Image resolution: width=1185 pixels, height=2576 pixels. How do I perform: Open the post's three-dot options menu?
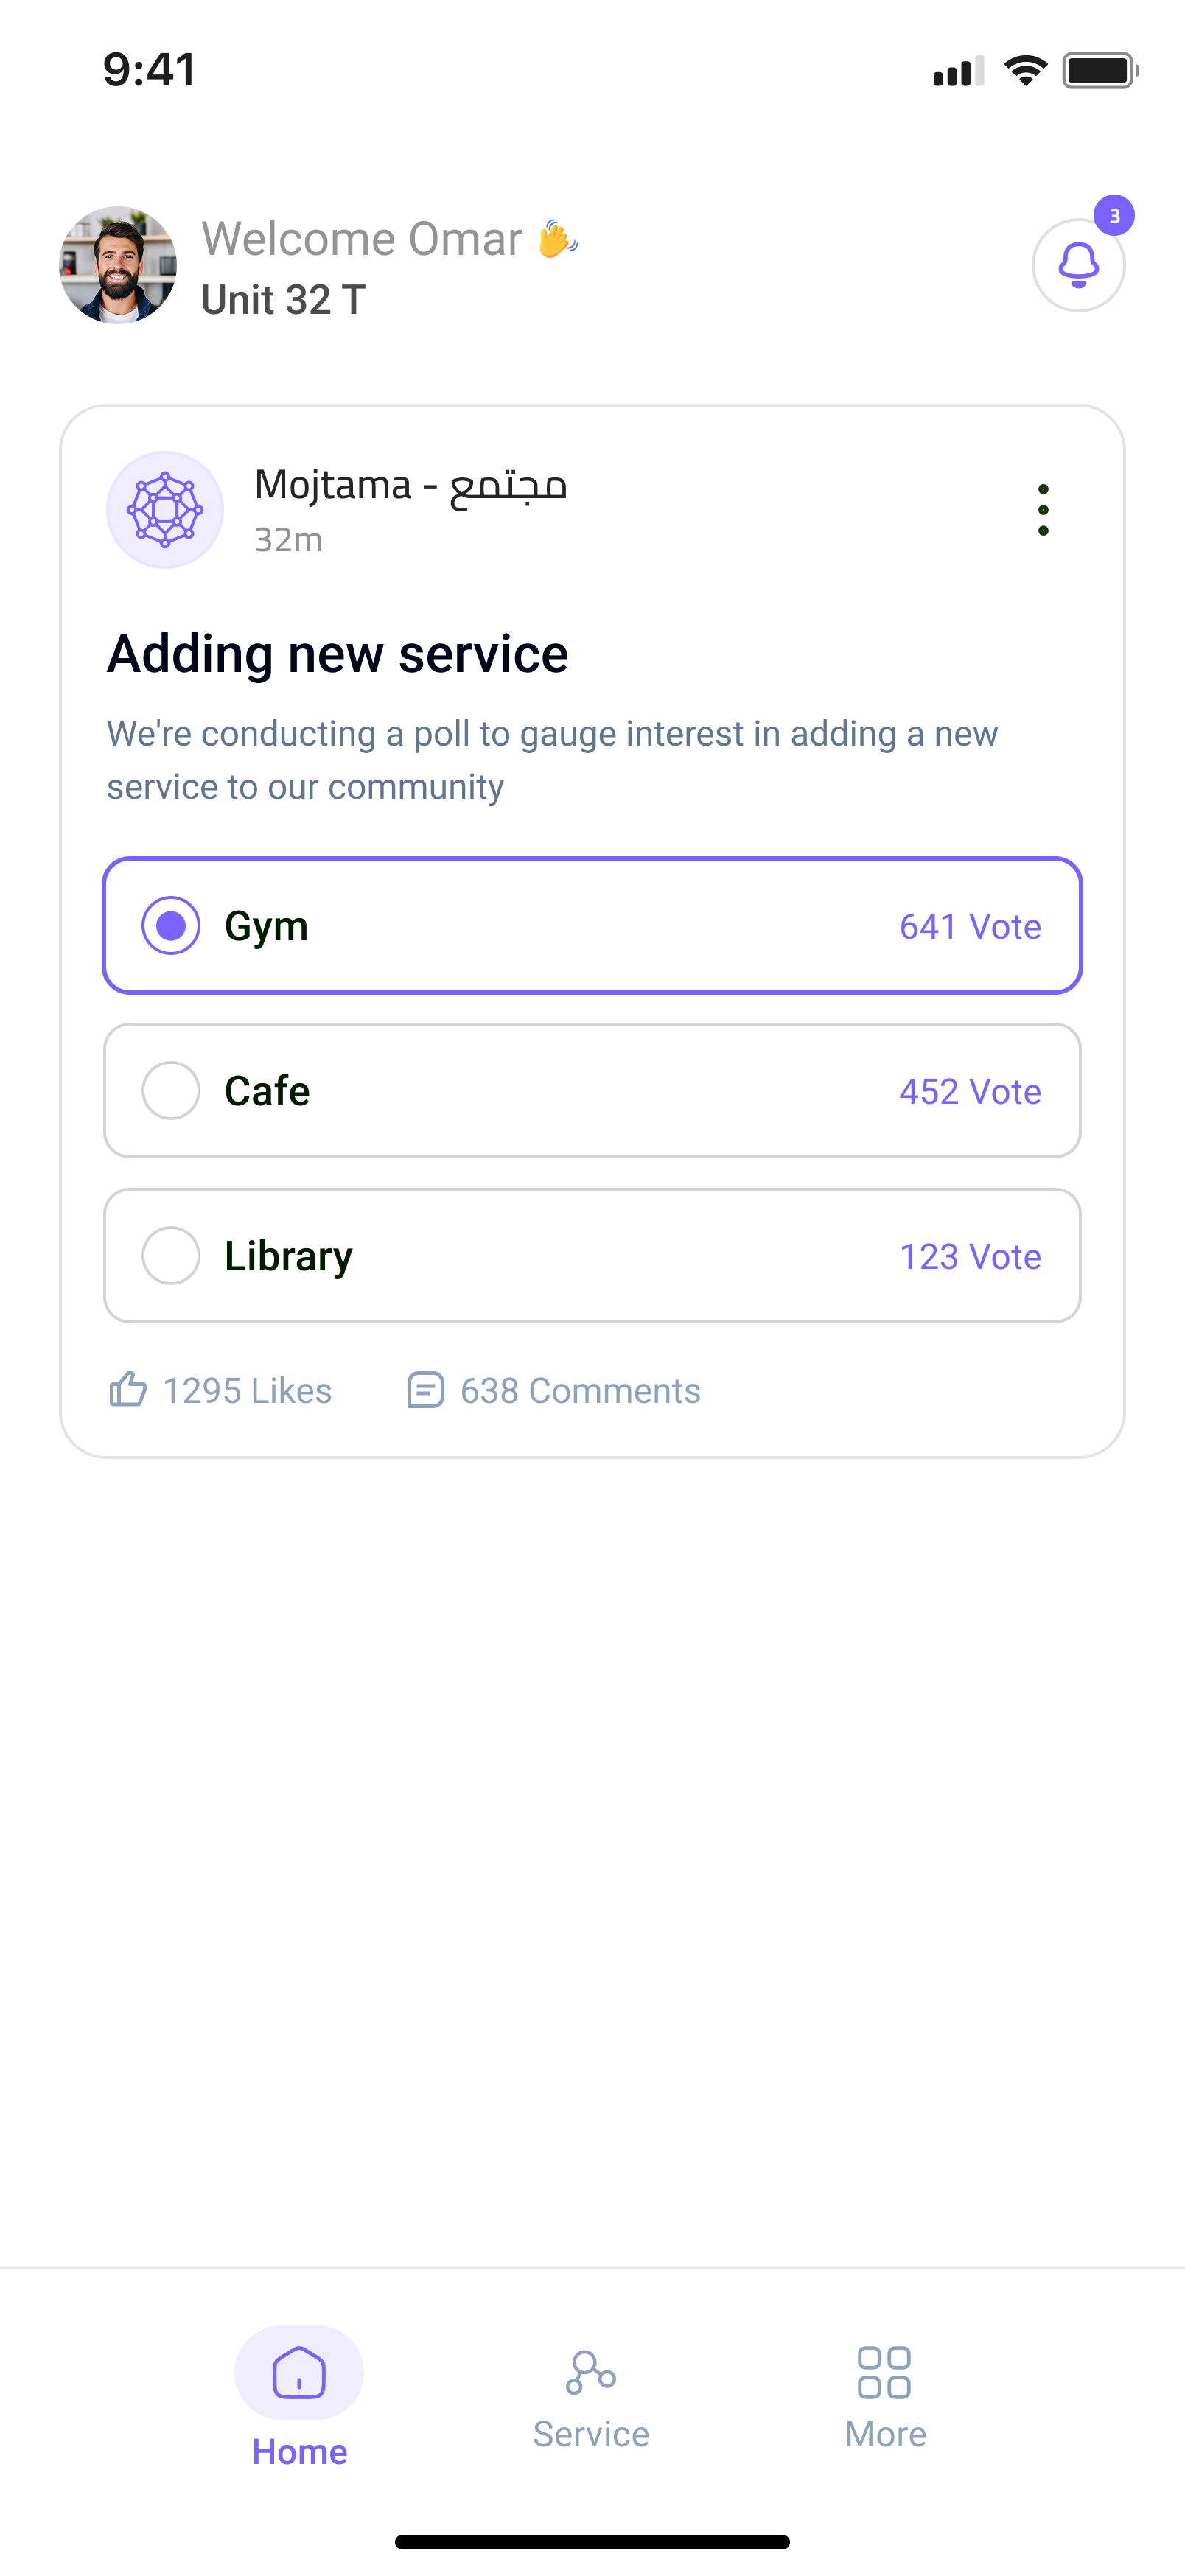1043,510
